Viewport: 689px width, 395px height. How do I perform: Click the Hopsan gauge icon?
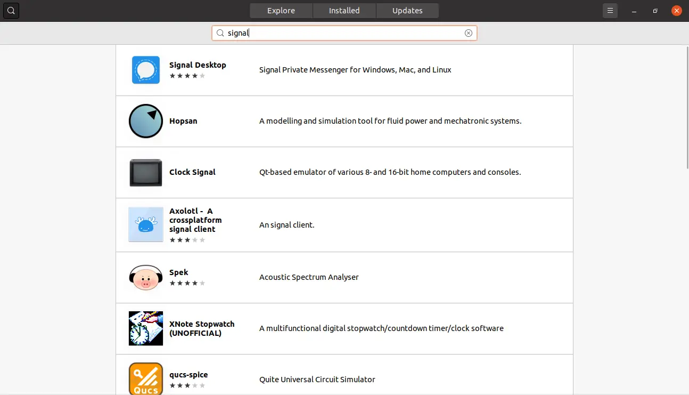tap(146, 121)
